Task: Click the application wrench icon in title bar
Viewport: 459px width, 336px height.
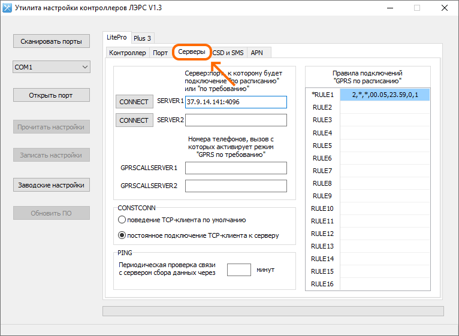Action: point(7,8)
